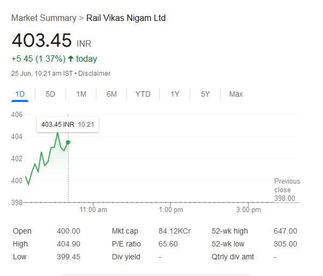Click the green upward arrow icon
Viewport: 323px width, 276px height.
(70, 59)
